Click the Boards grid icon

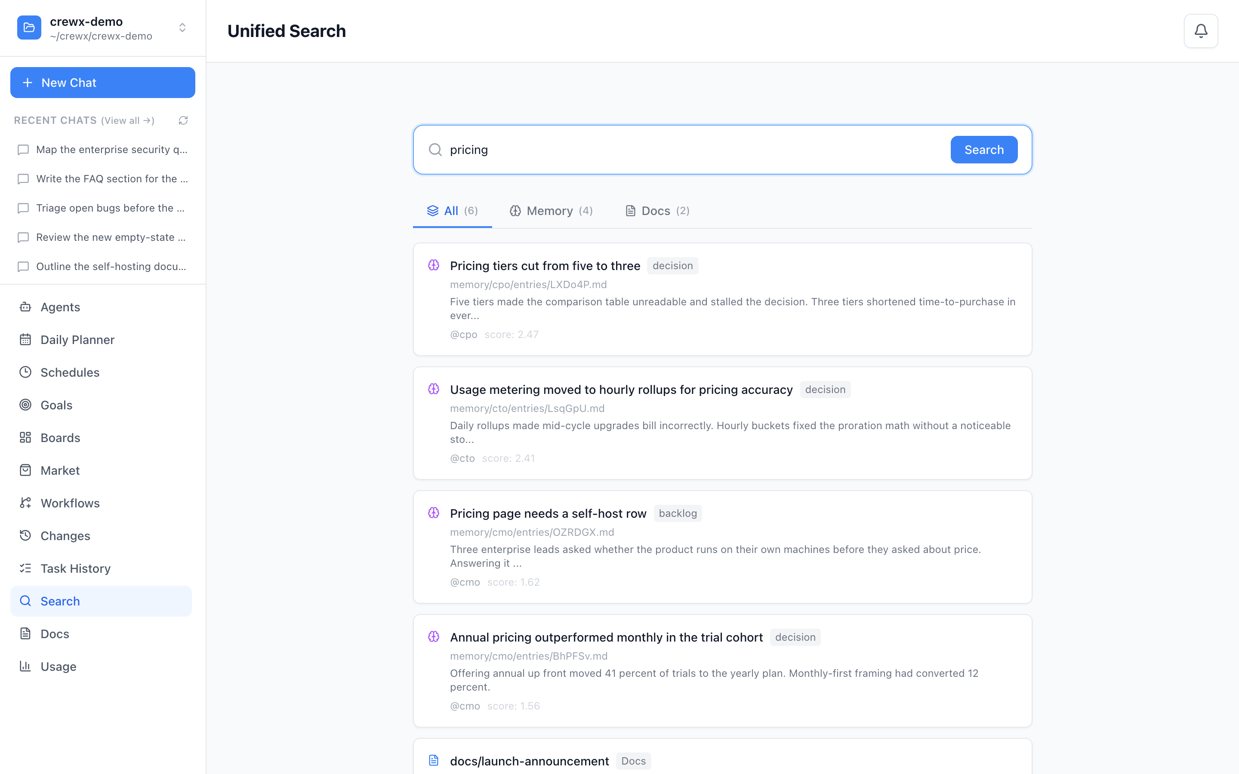click(x=25, y=438)
